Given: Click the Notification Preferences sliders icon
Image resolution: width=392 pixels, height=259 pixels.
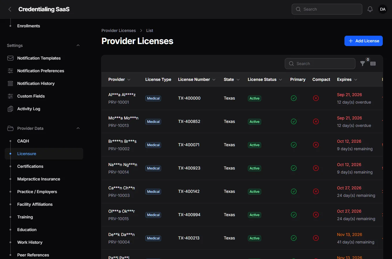Looking at the screenshot, I should point(10,71).
